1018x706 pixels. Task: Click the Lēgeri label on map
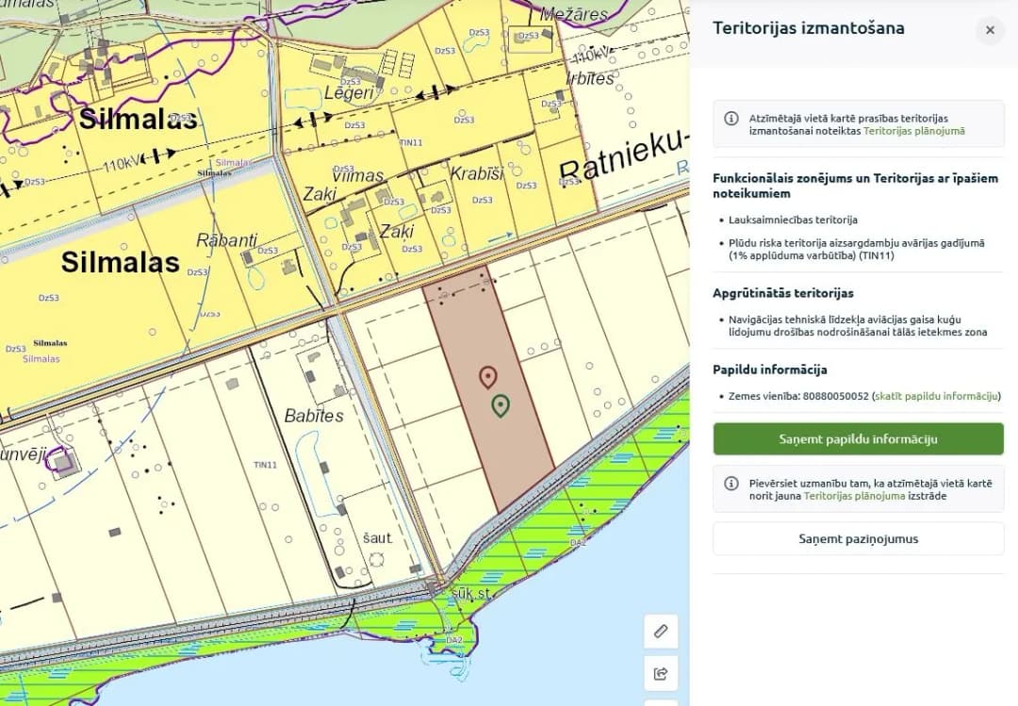point(350,93)
